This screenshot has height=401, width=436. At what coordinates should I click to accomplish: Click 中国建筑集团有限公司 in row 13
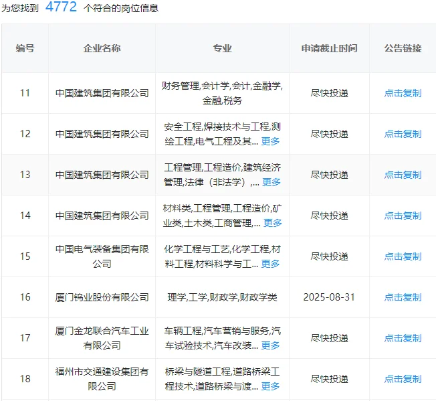coord(102,175)
